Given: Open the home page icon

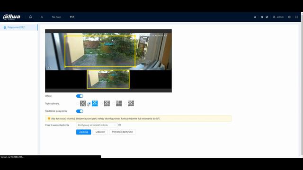Looking at the screenshot, I should [30, 17].
